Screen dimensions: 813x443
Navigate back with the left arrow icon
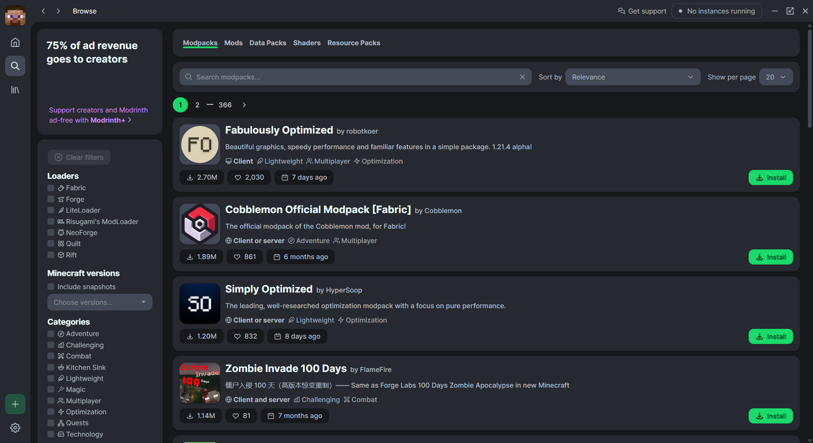coord(43,11)
